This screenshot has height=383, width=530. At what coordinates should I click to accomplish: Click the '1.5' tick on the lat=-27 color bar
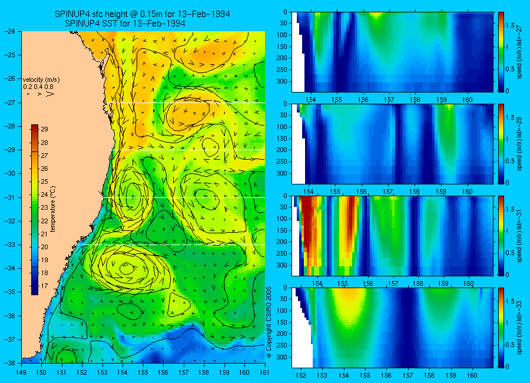coord(510,25)
